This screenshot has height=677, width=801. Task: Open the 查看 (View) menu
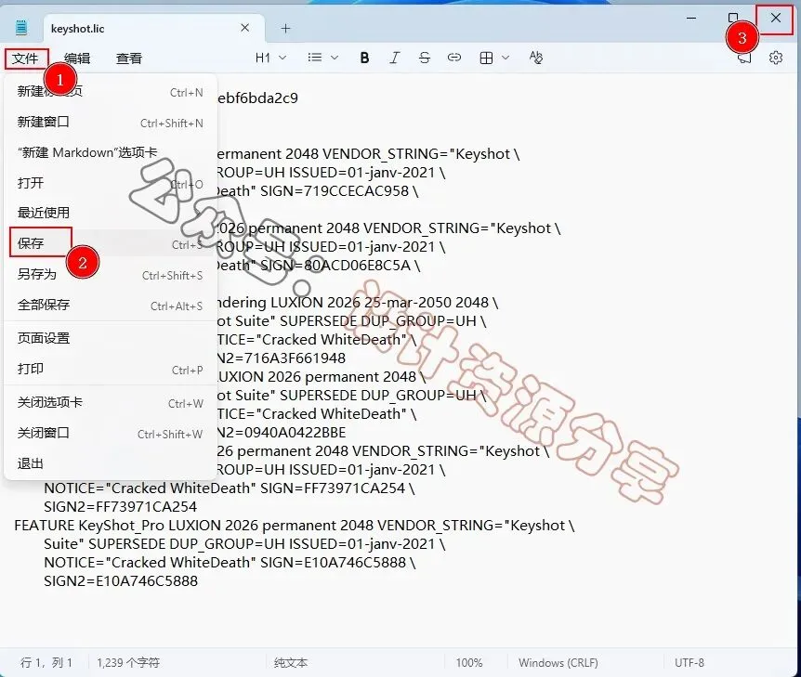click(x=129, y=59)
